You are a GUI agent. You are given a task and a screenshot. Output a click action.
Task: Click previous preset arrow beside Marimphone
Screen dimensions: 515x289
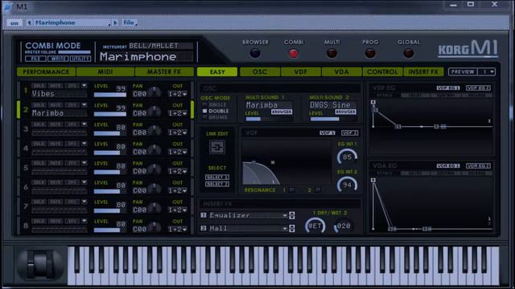[x=29, y=22]
